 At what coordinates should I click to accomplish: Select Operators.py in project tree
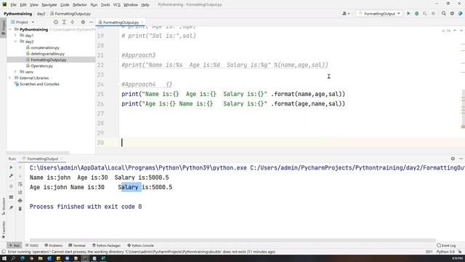pyautogui.click(x=42, y=66)
